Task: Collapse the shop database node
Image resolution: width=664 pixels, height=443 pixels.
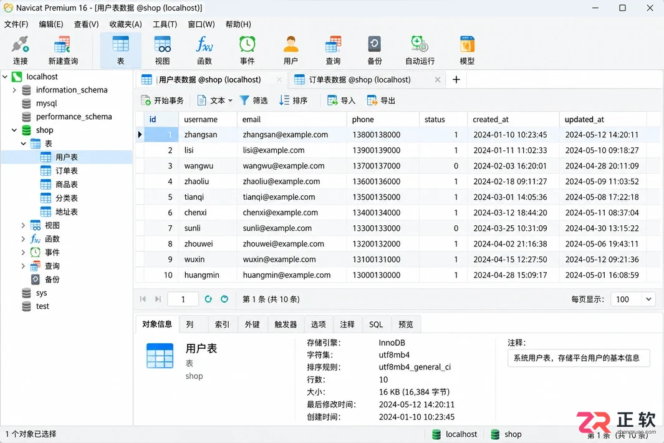Action: tap(14, 130)
